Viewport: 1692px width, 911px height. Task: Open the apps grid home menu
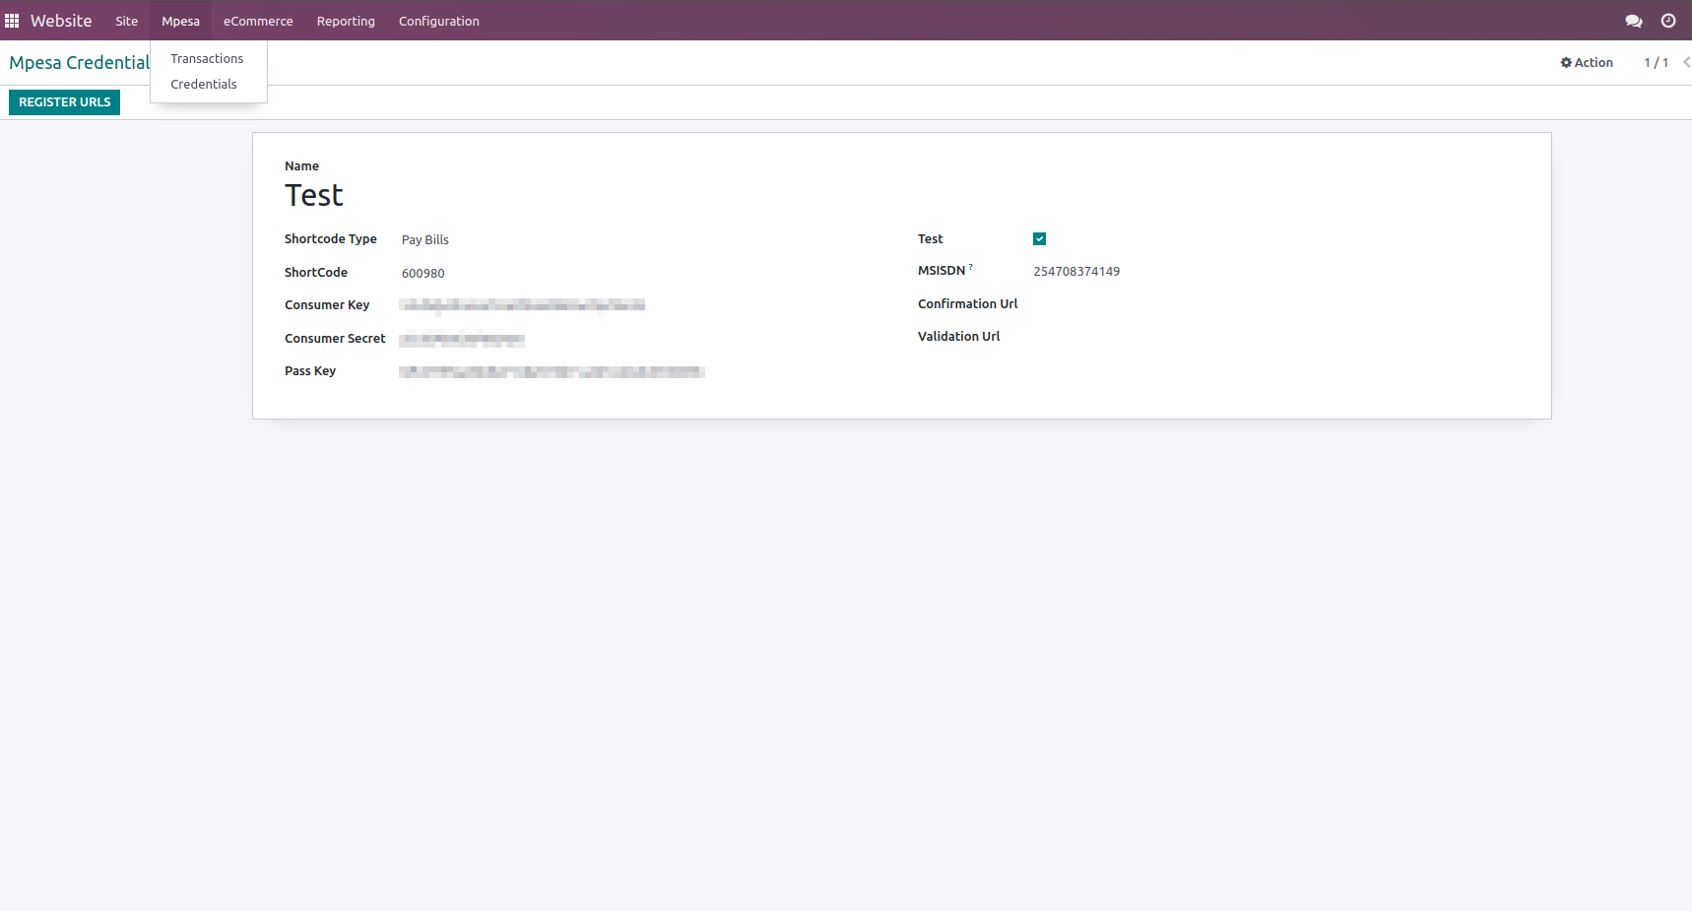click(12, 21)
